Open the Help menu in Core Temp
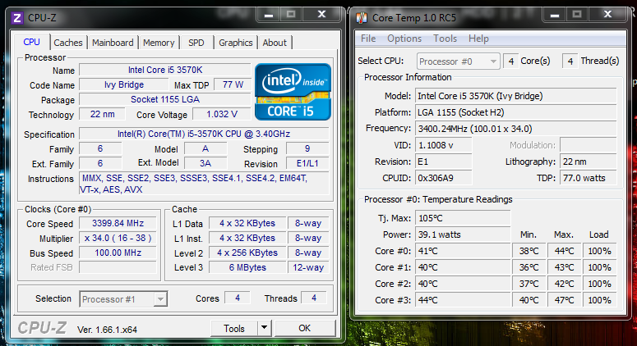 [x=478, y=39]
